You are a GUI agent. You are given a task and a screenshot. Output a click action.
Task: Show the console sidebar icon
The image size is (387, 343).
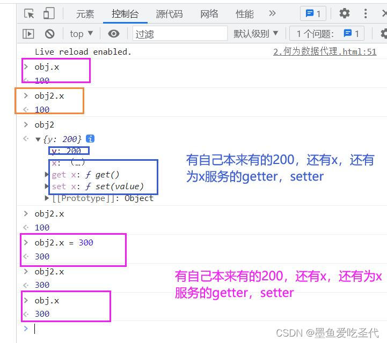pyautogui.click(x=28, y=34)
